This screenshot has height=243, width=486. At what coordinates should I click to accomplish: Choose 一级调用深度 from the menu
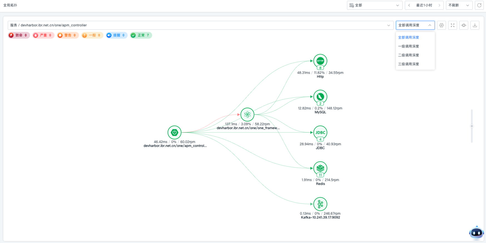[408, 46]
